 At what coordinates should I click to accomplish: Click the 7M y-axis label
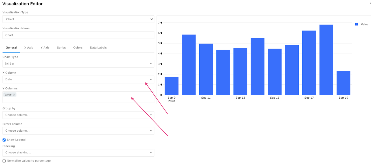(160, 23)
